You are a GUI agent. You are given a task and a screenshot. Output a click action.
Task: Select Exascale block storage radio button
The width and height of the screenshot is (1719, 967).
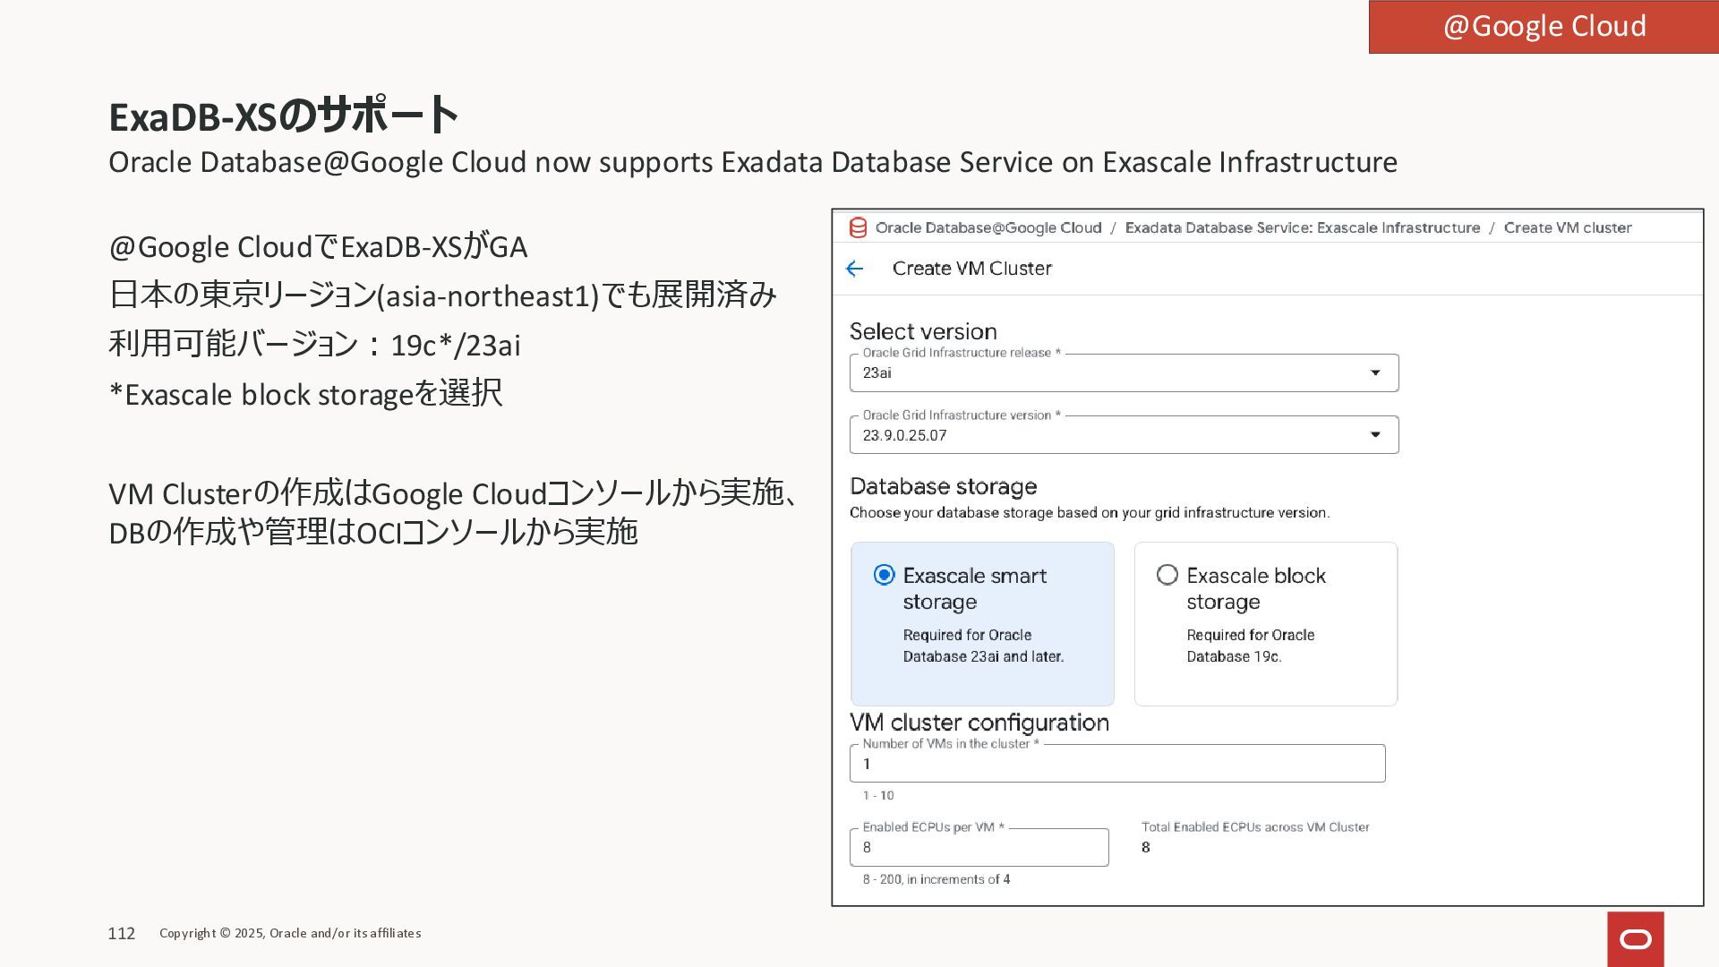(x=1167, y=575)
